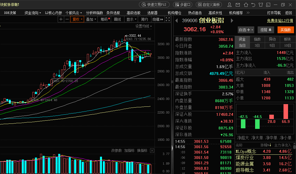Click 改参数 change parameters
The image size is (296, 174).
pos(116,151)
